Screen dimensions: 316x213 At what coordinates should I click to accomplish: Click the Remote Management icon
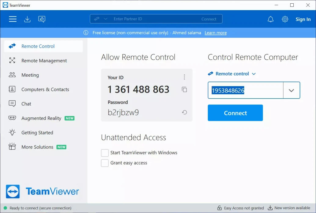tap(12, 60)
